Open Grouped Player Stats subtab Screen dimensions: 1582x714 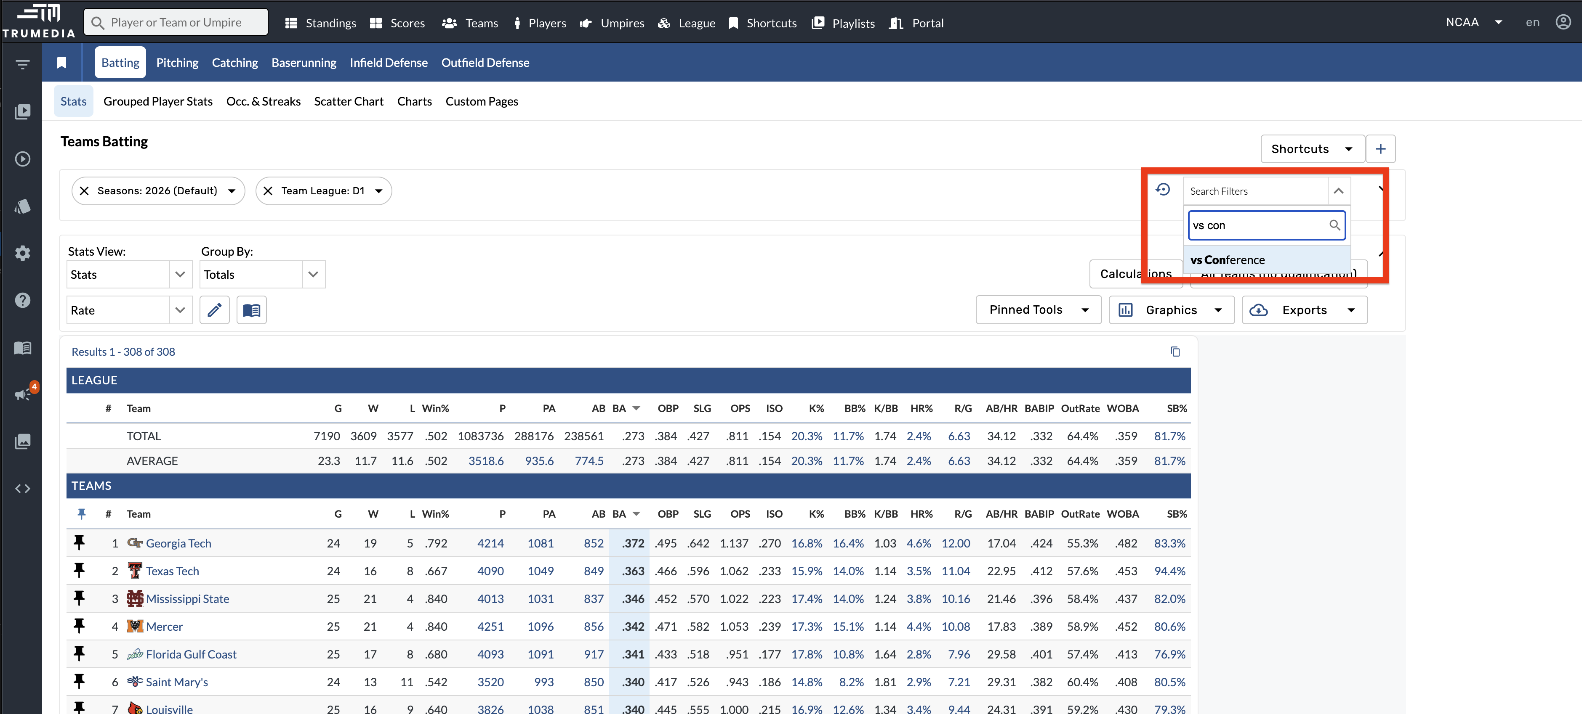[x=158, y=101]
